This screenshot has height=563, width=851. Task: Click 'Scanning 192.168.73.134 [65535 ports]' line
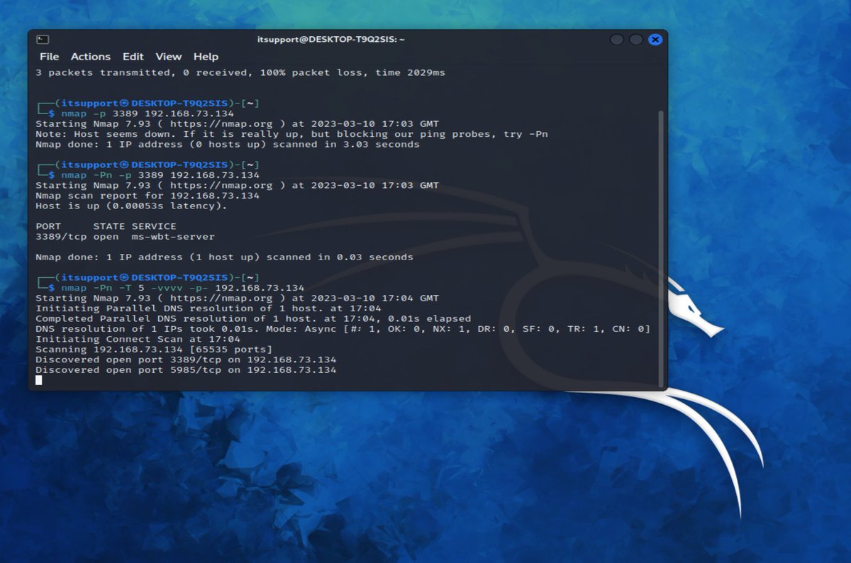[x=154, y=350]
